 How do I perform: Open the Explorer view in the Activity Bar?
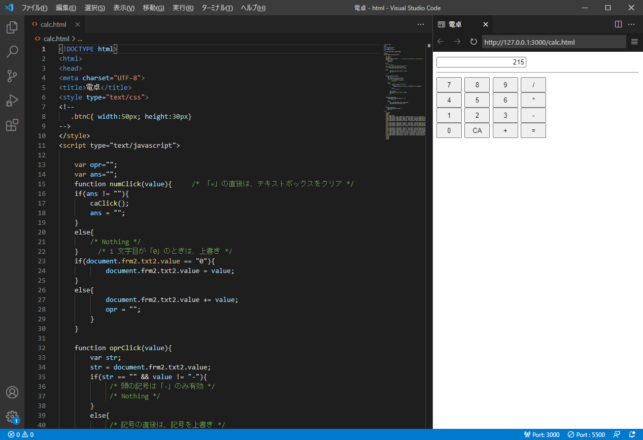(12, 27)
